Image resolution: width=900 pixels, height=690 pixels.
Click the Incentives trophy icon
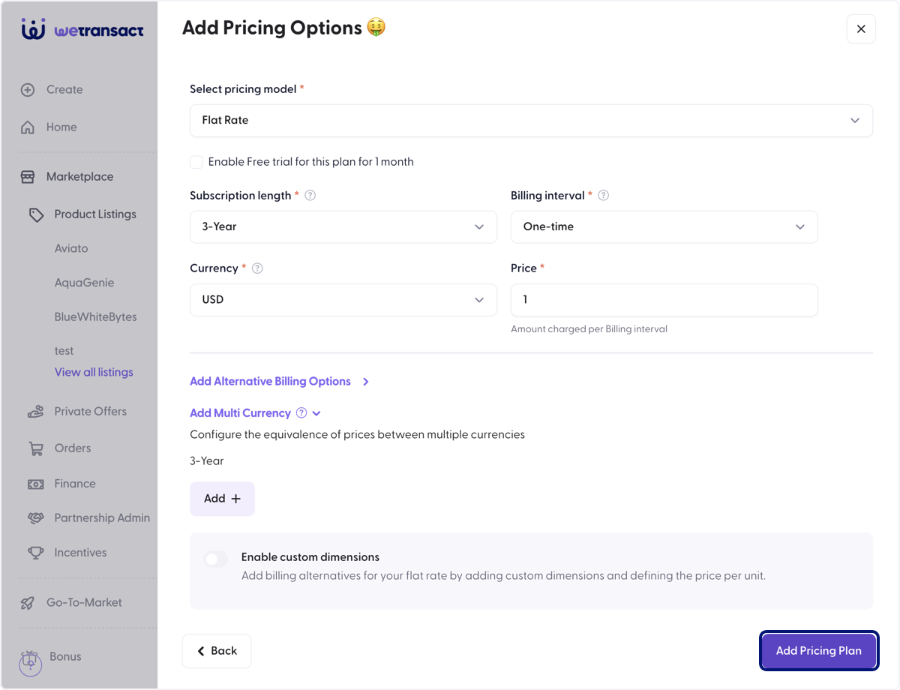click(x=36, y=553)
